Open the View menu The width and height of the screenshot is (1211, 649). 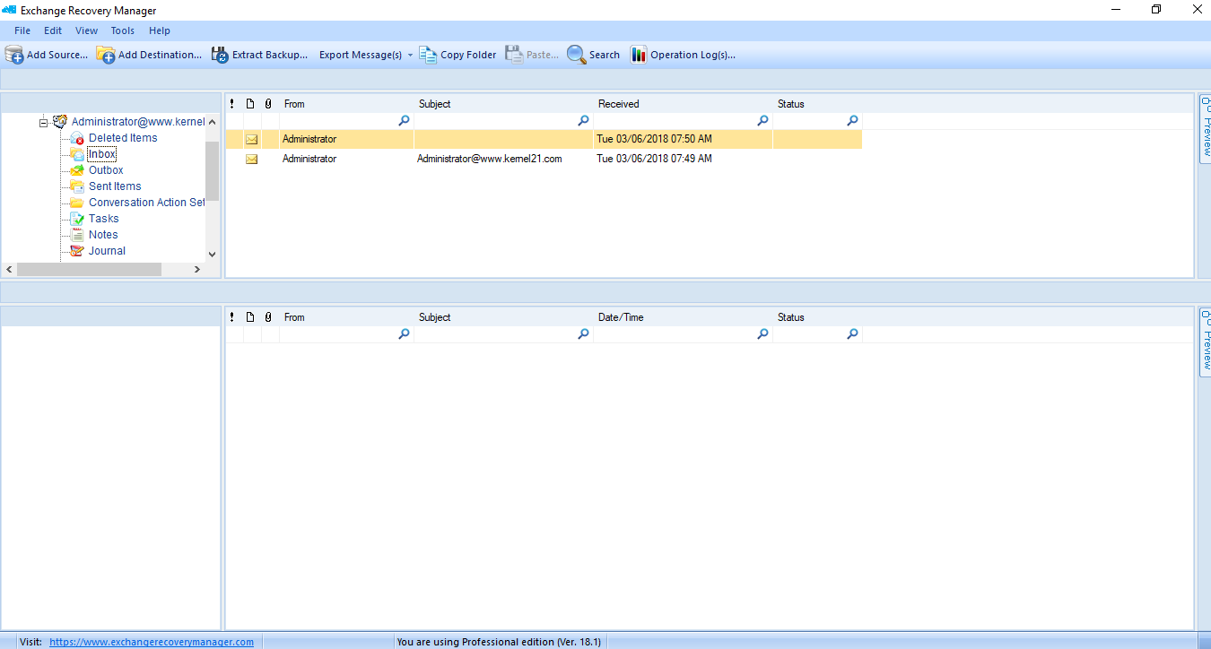87,30
